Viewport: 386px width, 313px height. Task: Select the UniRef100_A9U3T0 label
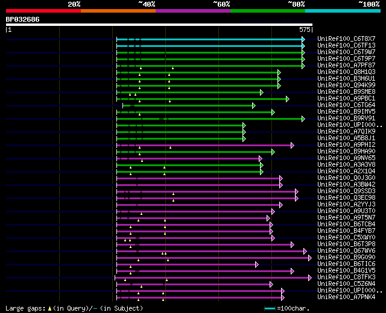click(346, 211)
